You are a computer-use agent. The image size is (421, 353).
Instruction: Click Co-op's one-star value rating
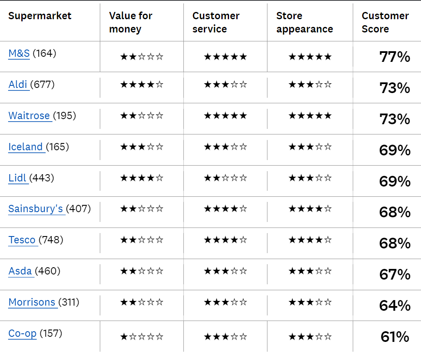[x=142, y=337]
